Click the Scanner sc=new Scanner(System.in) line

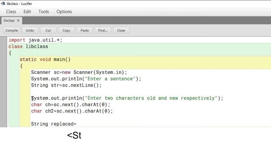tap(79, 72)
